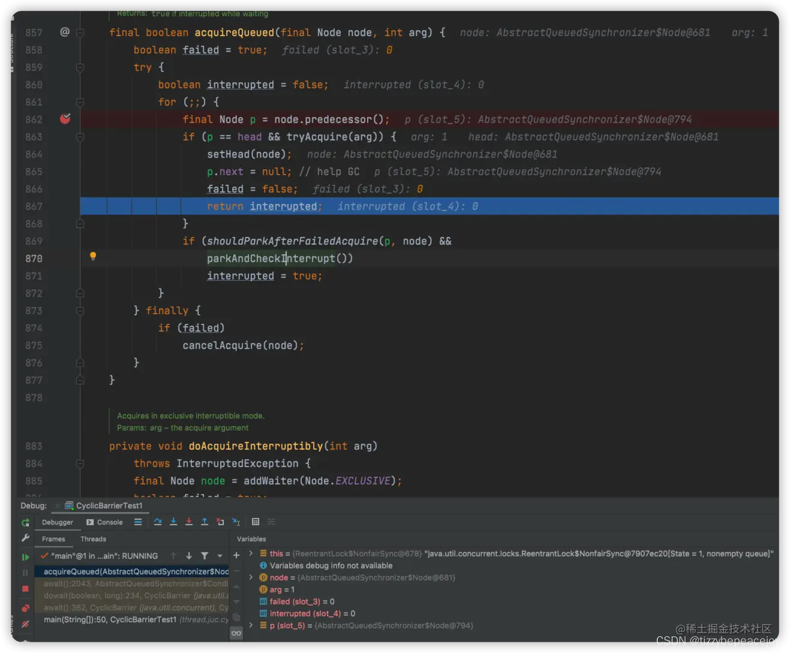The width and height of the screenshot is (790, 653).
Task: Open the thread selector dropdown arrow
Action: (x=220, y=556)
